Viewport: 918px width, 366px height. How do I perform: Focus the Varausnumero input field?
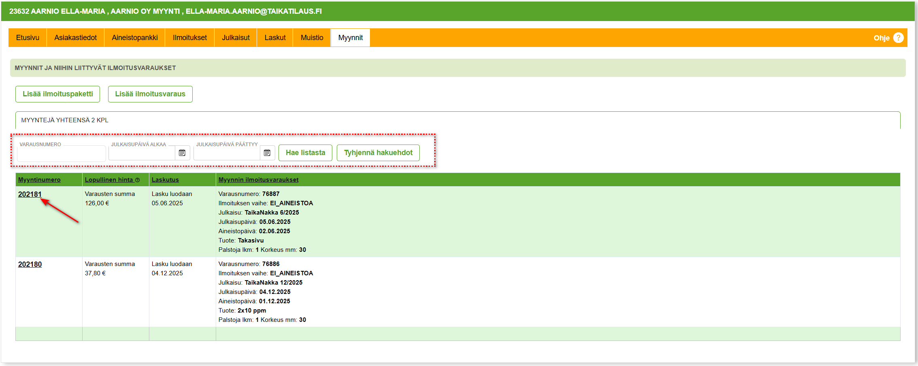click(x=61, y=154)
